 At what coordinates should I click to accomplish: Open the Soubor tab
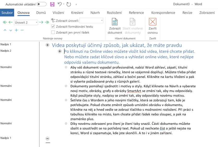pos(7,13)
